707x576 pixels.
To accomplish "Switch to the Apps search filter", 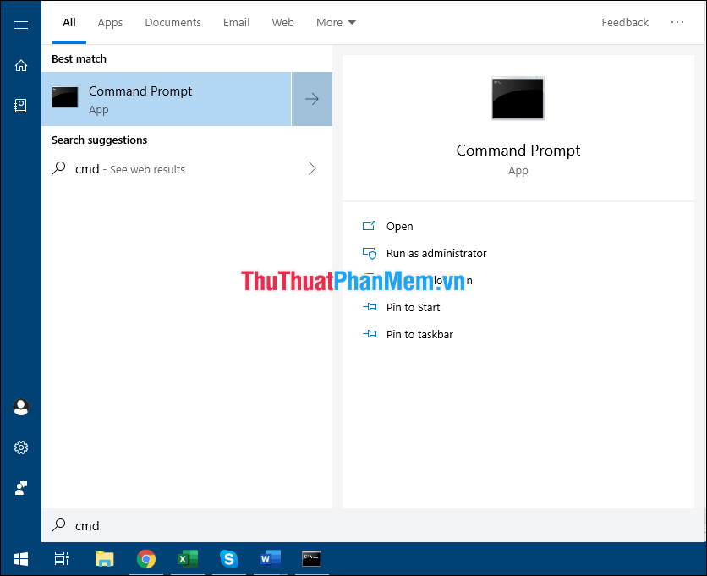I will pos(110,22).
